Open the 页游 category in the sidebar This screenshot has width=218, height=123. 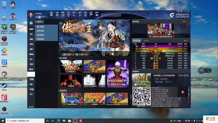(31, 79)
